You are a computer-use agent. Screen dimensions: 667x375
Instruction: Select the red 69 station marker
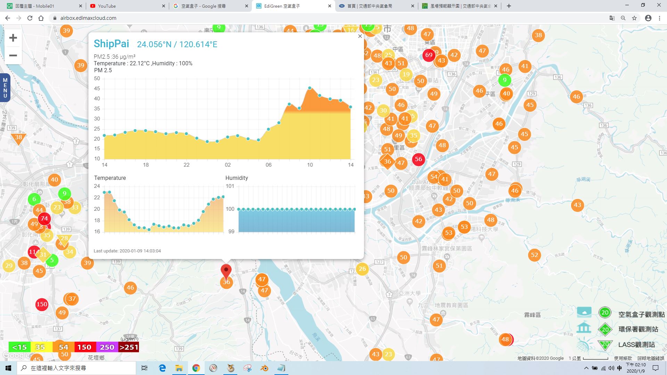pyautogui.click(x=429, y=55)
